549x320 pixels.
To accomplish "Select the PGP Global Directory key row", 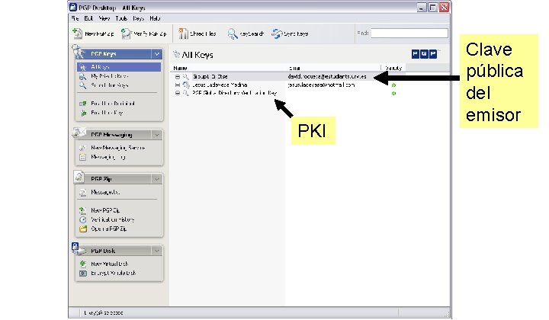I will [287, 93].
